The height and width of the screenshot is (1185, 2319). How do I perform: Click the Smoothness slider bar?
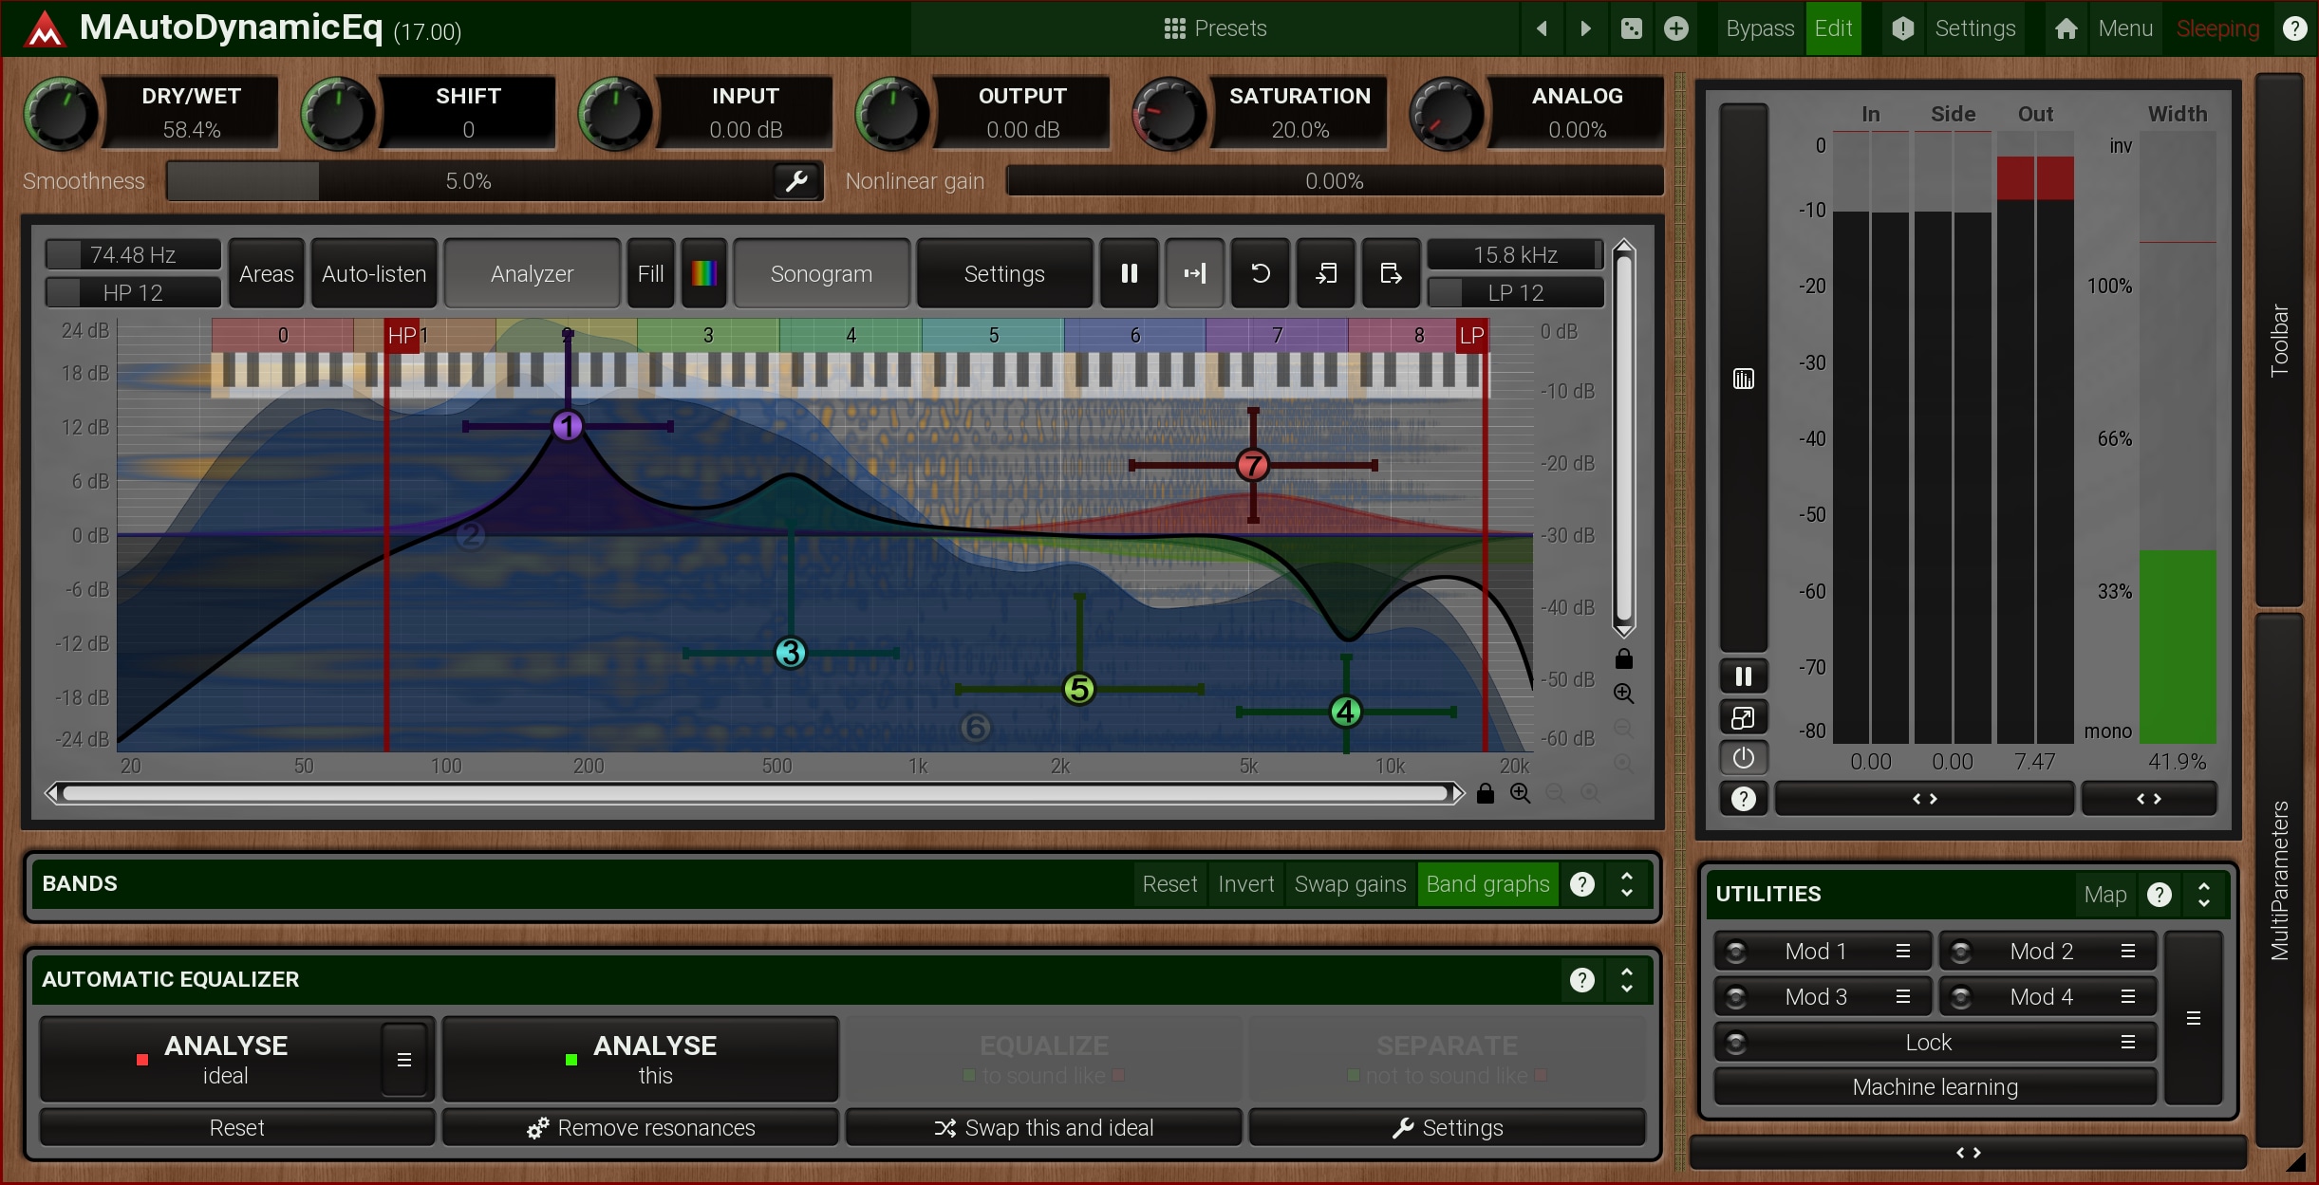click(469, 180)
